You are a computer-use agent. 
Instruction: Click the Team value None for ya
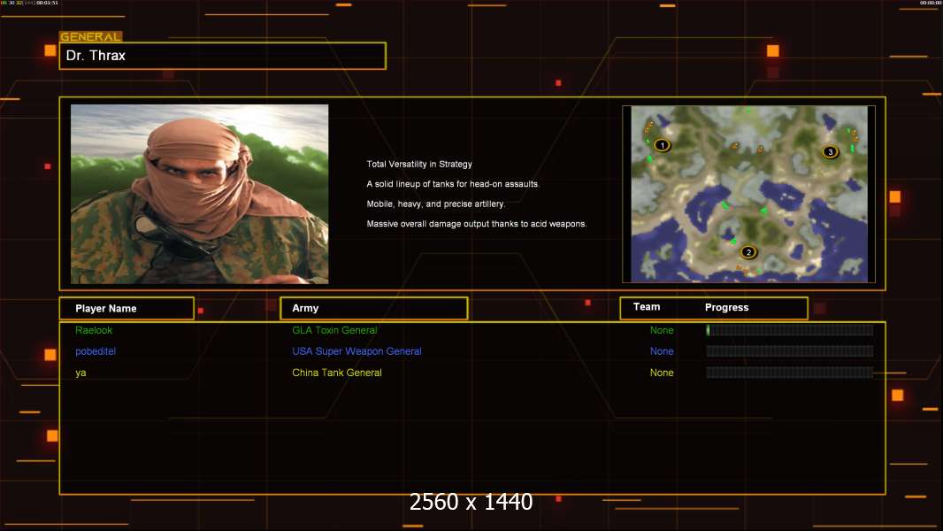[662, 373]
